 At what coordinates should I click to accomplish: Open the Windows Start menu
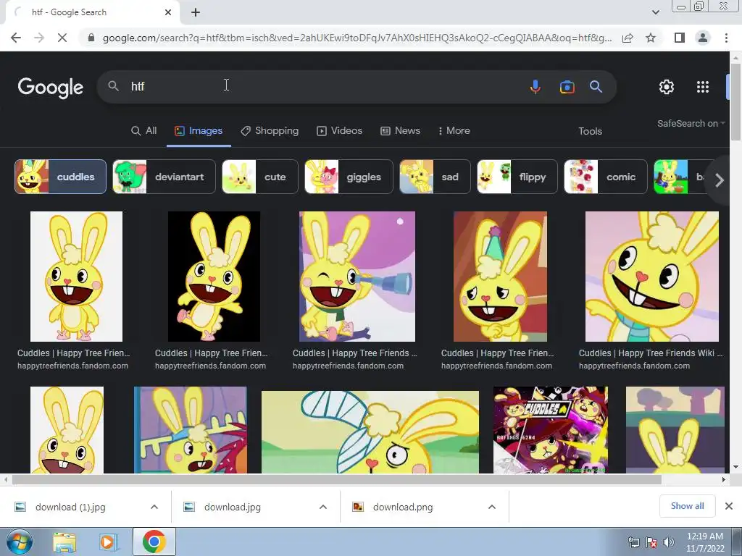(x=19, y=542)
